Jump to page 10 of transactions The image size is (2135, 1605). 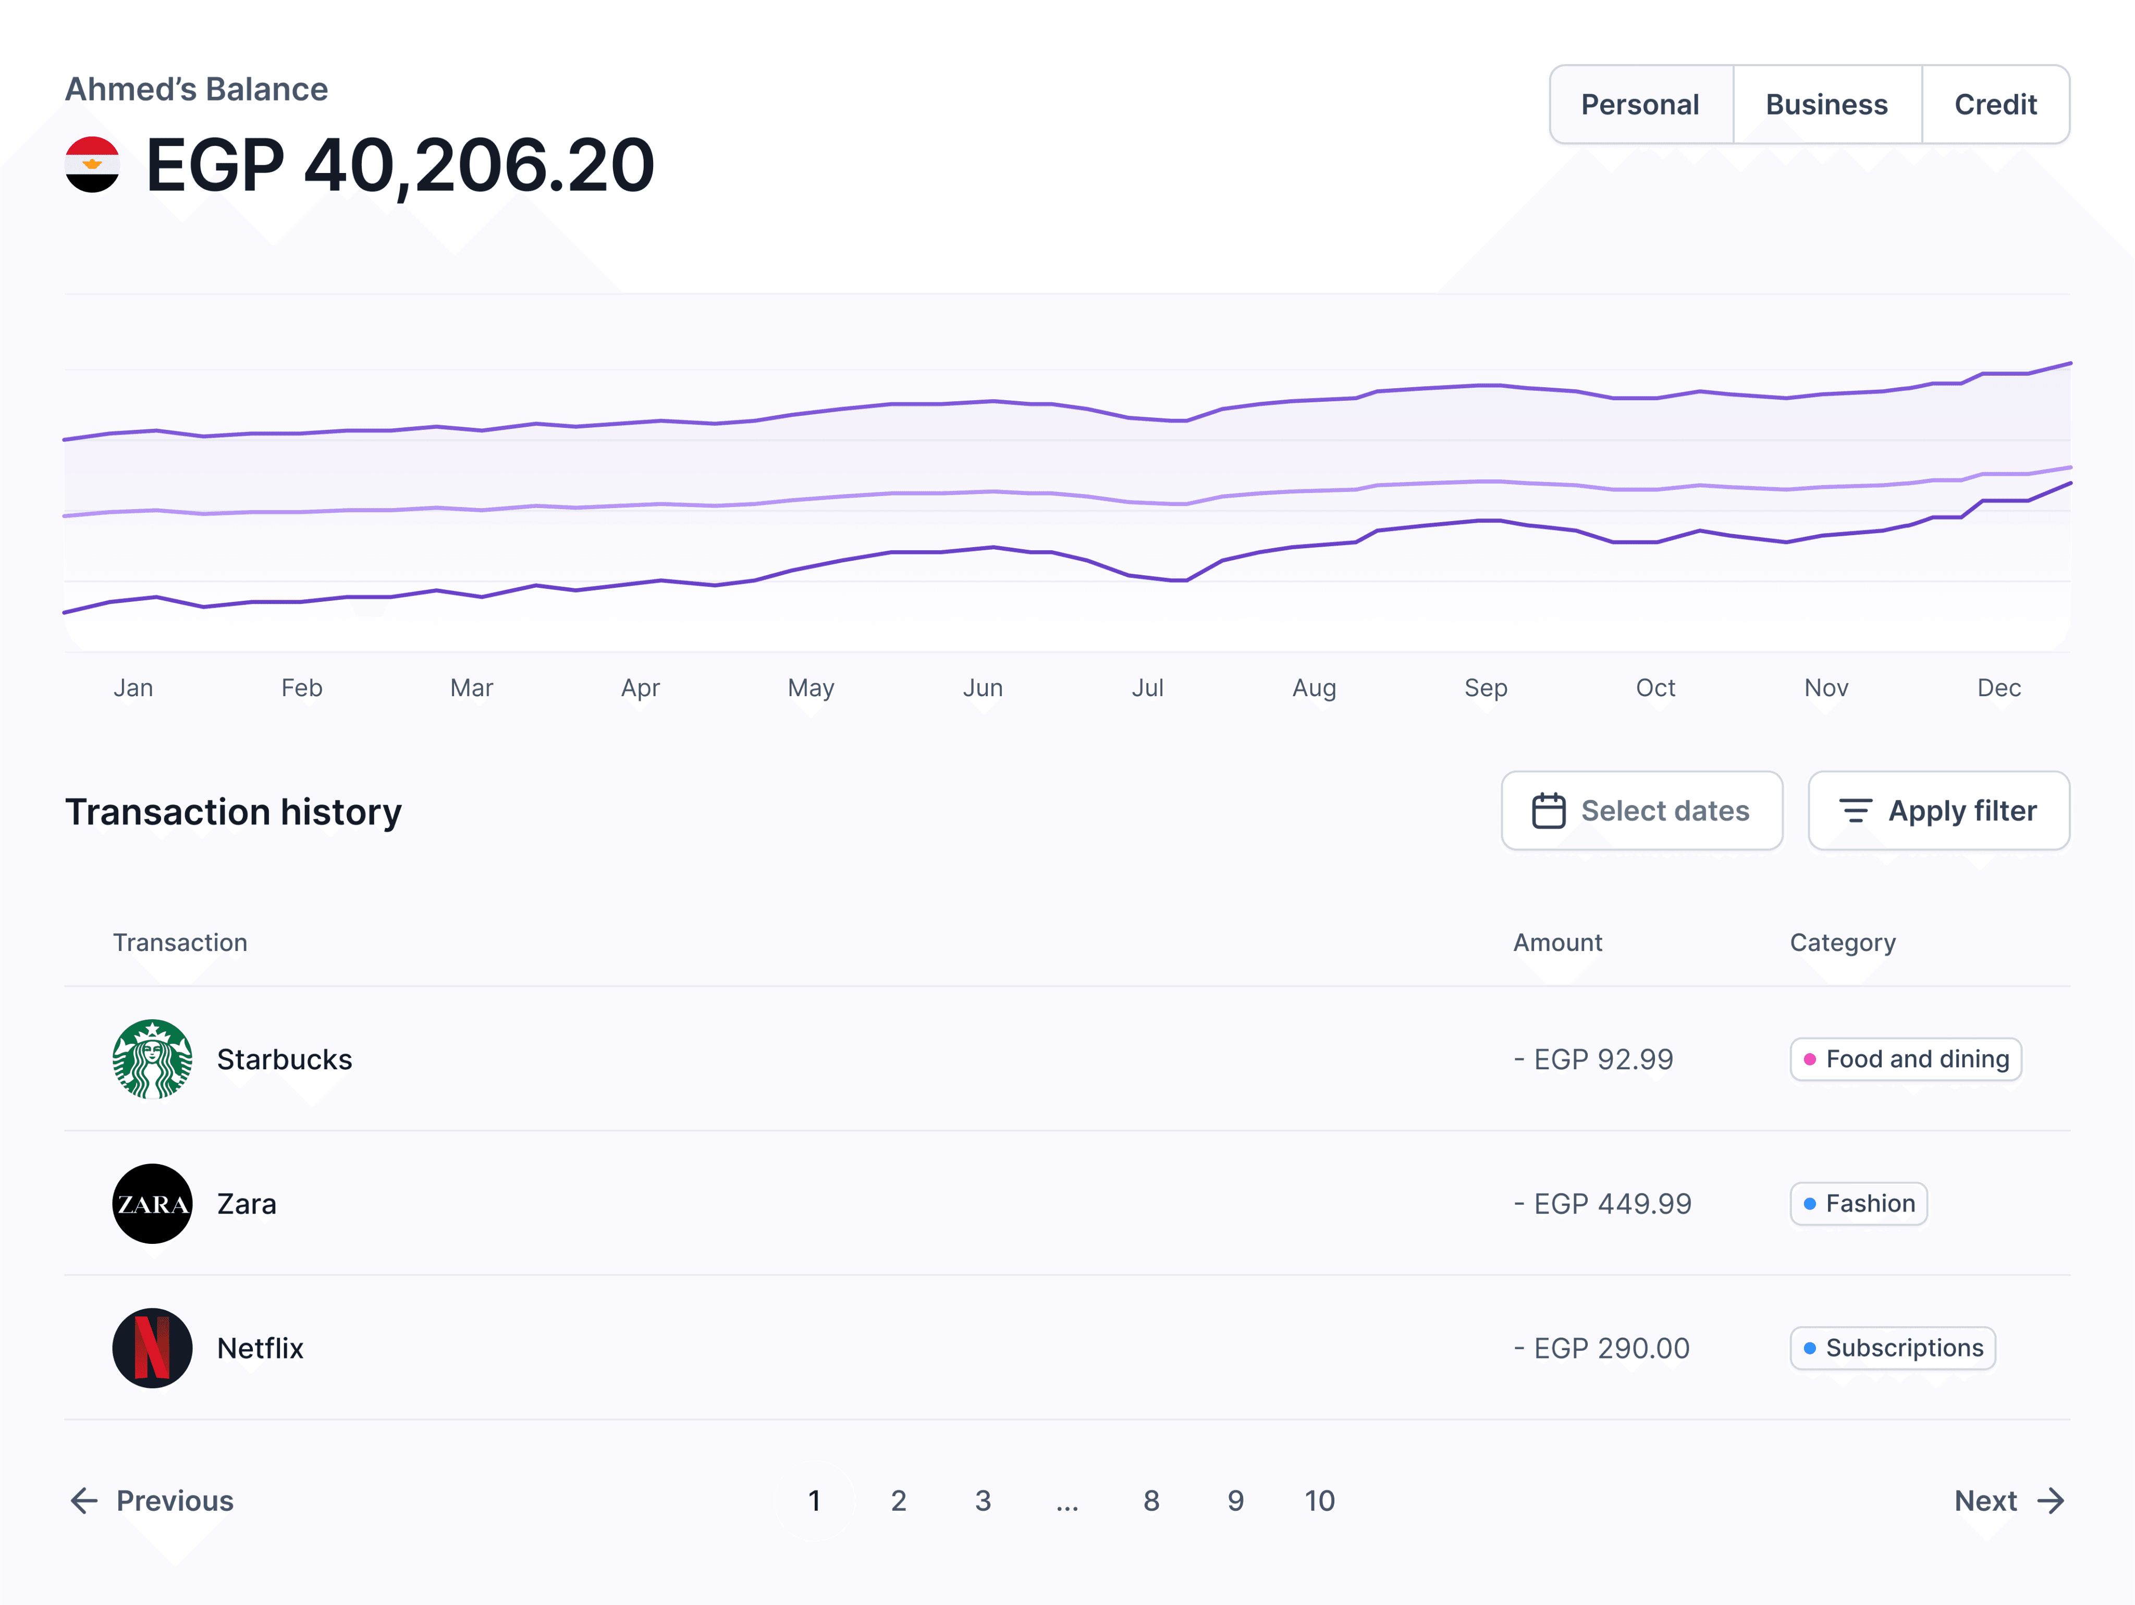(x=1319, y=1501)
